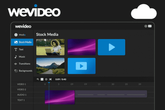Click the Stock Media heading
Screen dimensions: 165x110
[47, 35]
